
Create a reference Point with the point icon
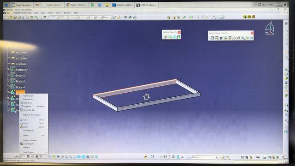[x=198, y=17]
